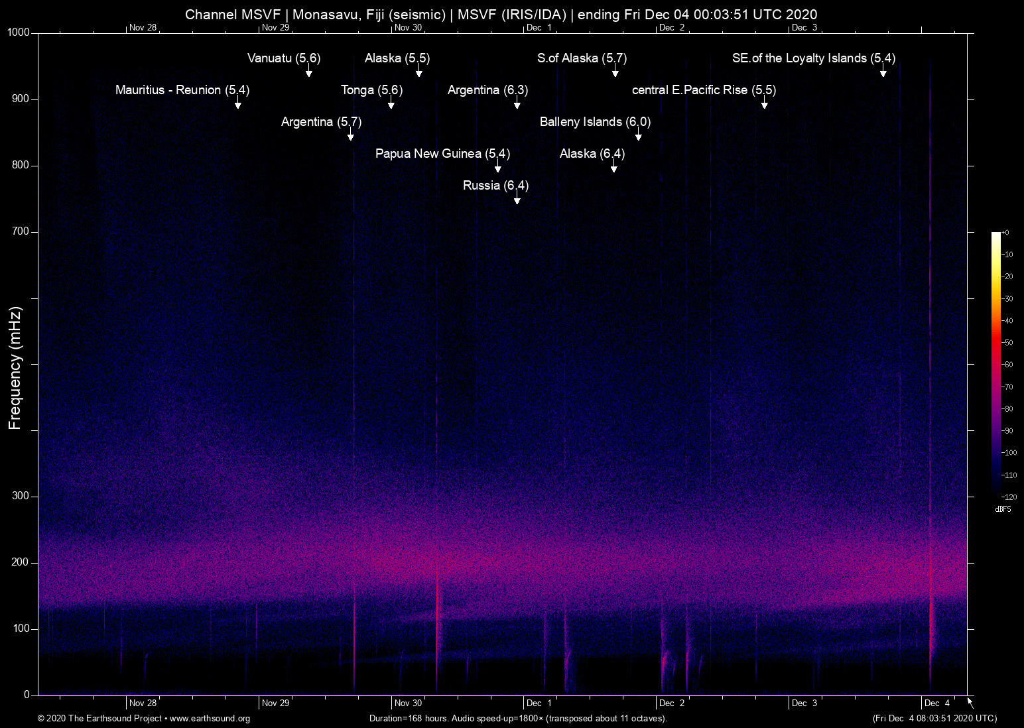This screenshot has height=728, width=1024.
Task: Click the Duration=168 hours caption text
Action: click(x=518, y=719)
